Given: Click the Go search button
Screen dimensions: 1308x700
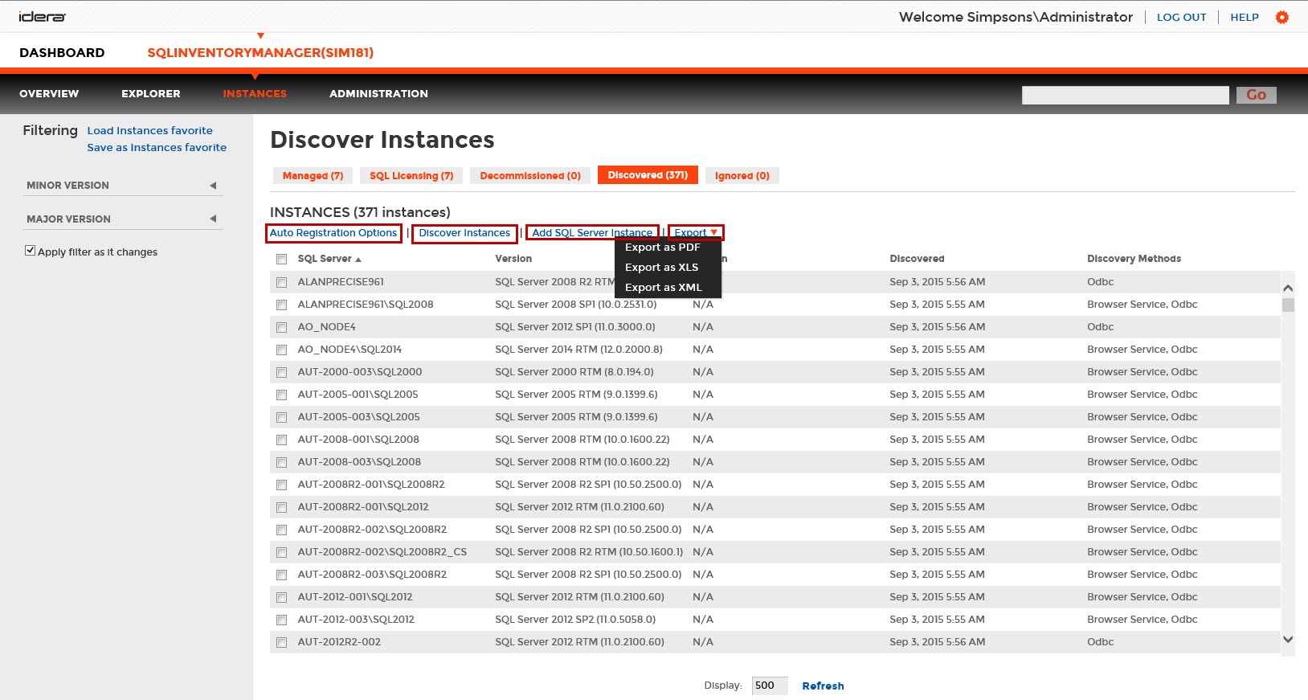Looking at the screenshot, I should (1256, 95).
